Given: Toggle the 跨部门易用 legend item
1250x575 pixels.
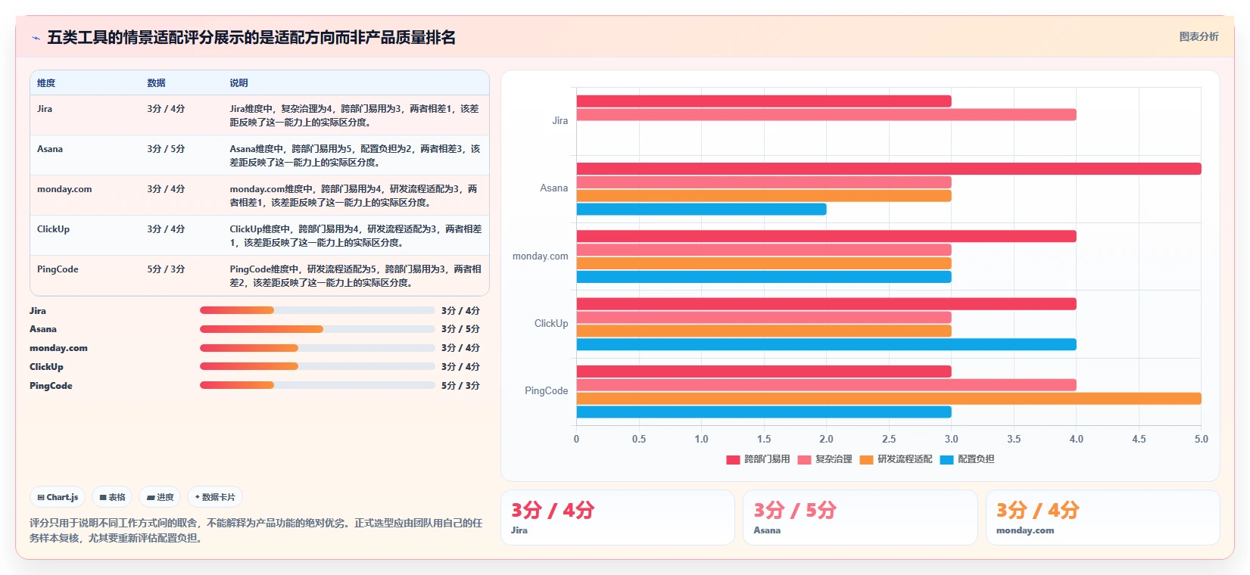Looking at the screenshot, I should click(758, 459).
